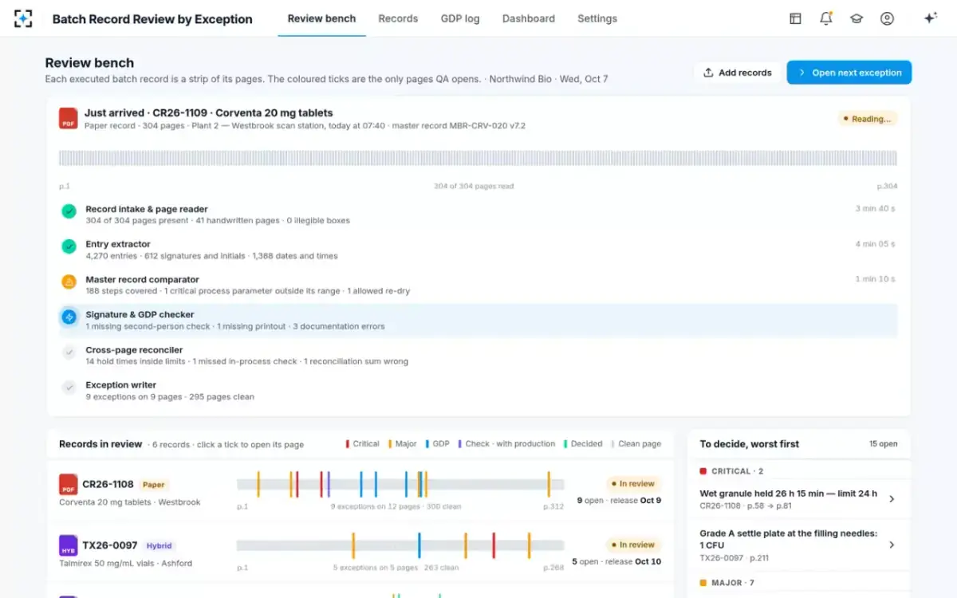Click the green check icon for Entry extractor
957x598 pixels.
click(69, 246)
